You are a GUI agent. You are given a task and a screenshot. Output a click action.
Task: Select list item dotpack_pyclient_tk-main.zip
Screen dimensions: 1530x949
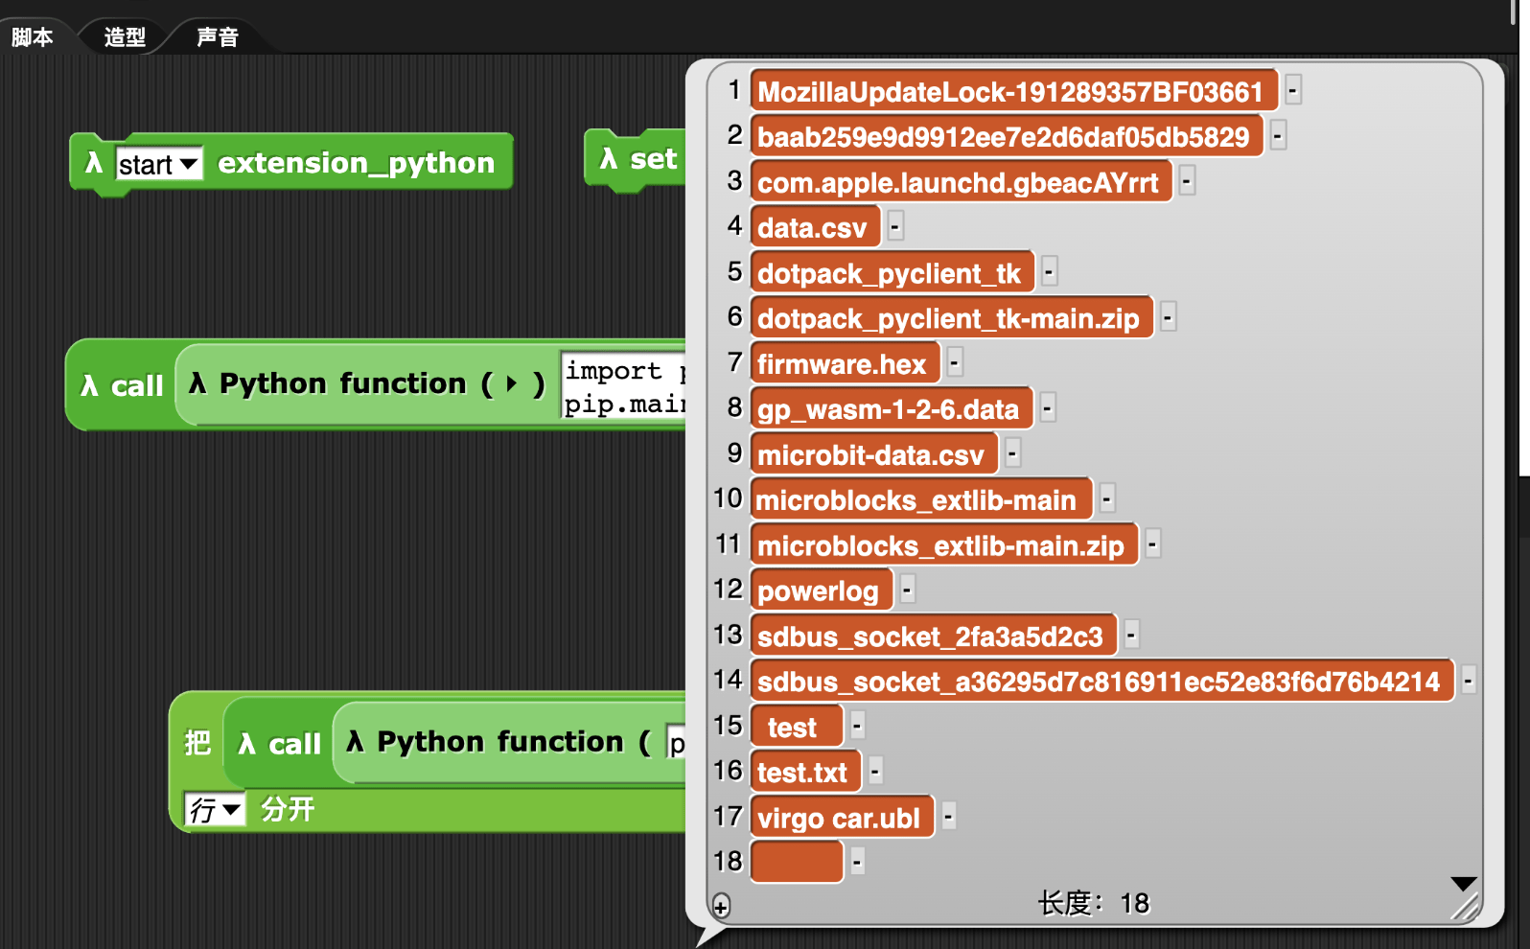point(951,318)
